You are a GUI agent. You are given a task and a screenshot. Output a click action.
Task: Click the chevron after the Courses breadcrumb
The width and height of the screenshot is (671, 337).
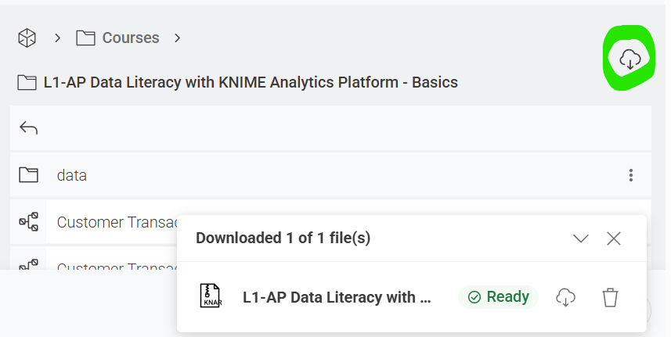(x=178, y=38)
